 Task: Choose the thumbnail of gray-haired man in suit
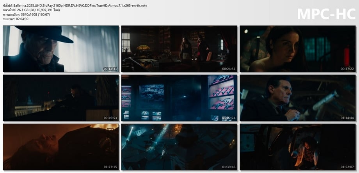pyautogui.click(x=297, y=98)
